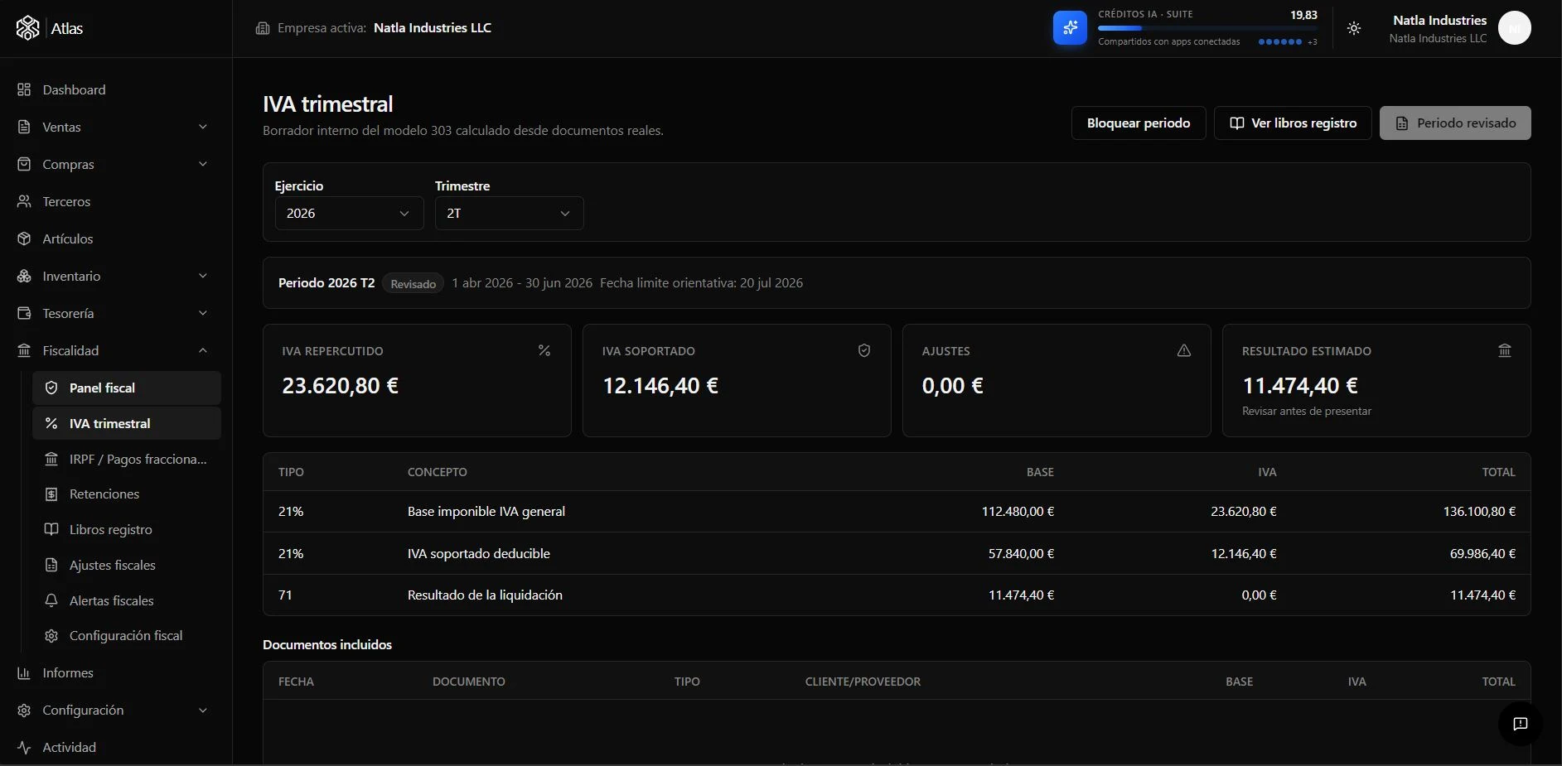1562x766 pixels.
Task: Open Libros registro sidebar item
Action: tap(127, 529)
